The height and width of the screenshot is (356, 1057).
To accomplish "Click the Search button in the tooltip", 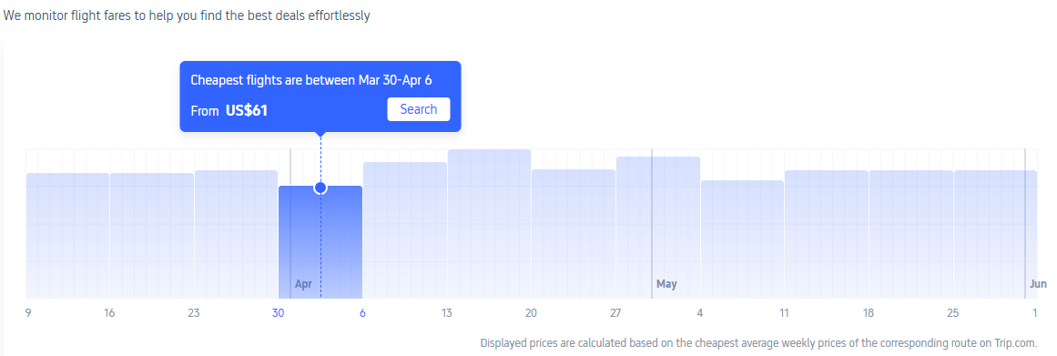I will [419, 109].
